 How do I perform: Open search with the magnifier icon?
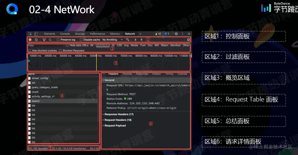pyautogui.click(x=50, y=40)
